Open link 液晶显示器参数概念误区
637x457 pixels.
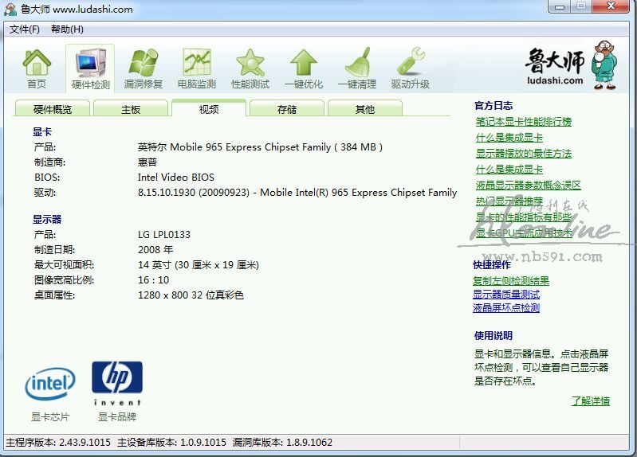click(528, 186)
